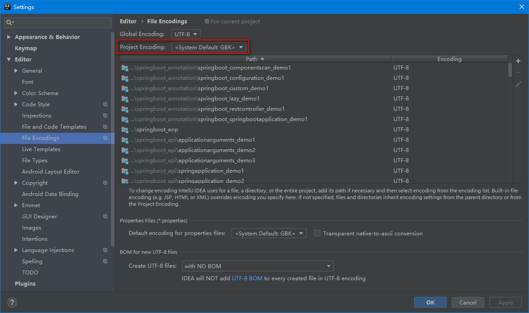Click the add path plus icon

(518, 61)
